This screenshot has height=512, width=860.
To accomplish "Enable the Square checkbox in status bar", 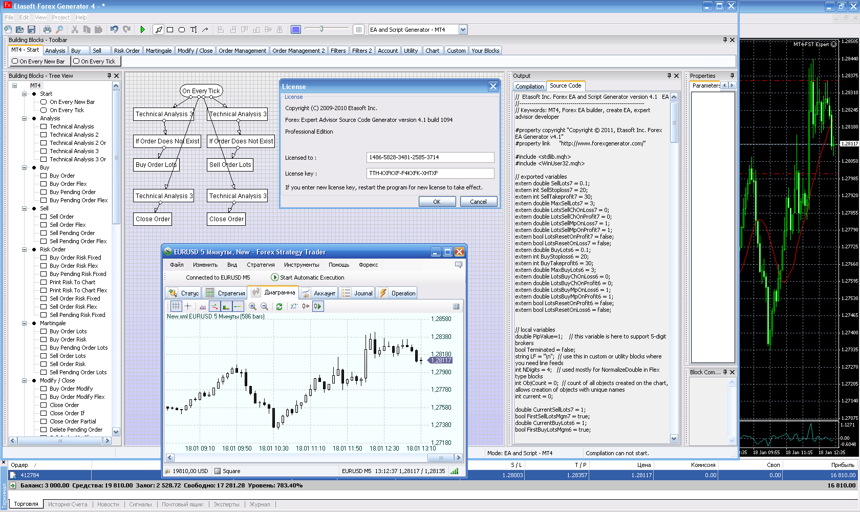I will (x=218, y=471).
